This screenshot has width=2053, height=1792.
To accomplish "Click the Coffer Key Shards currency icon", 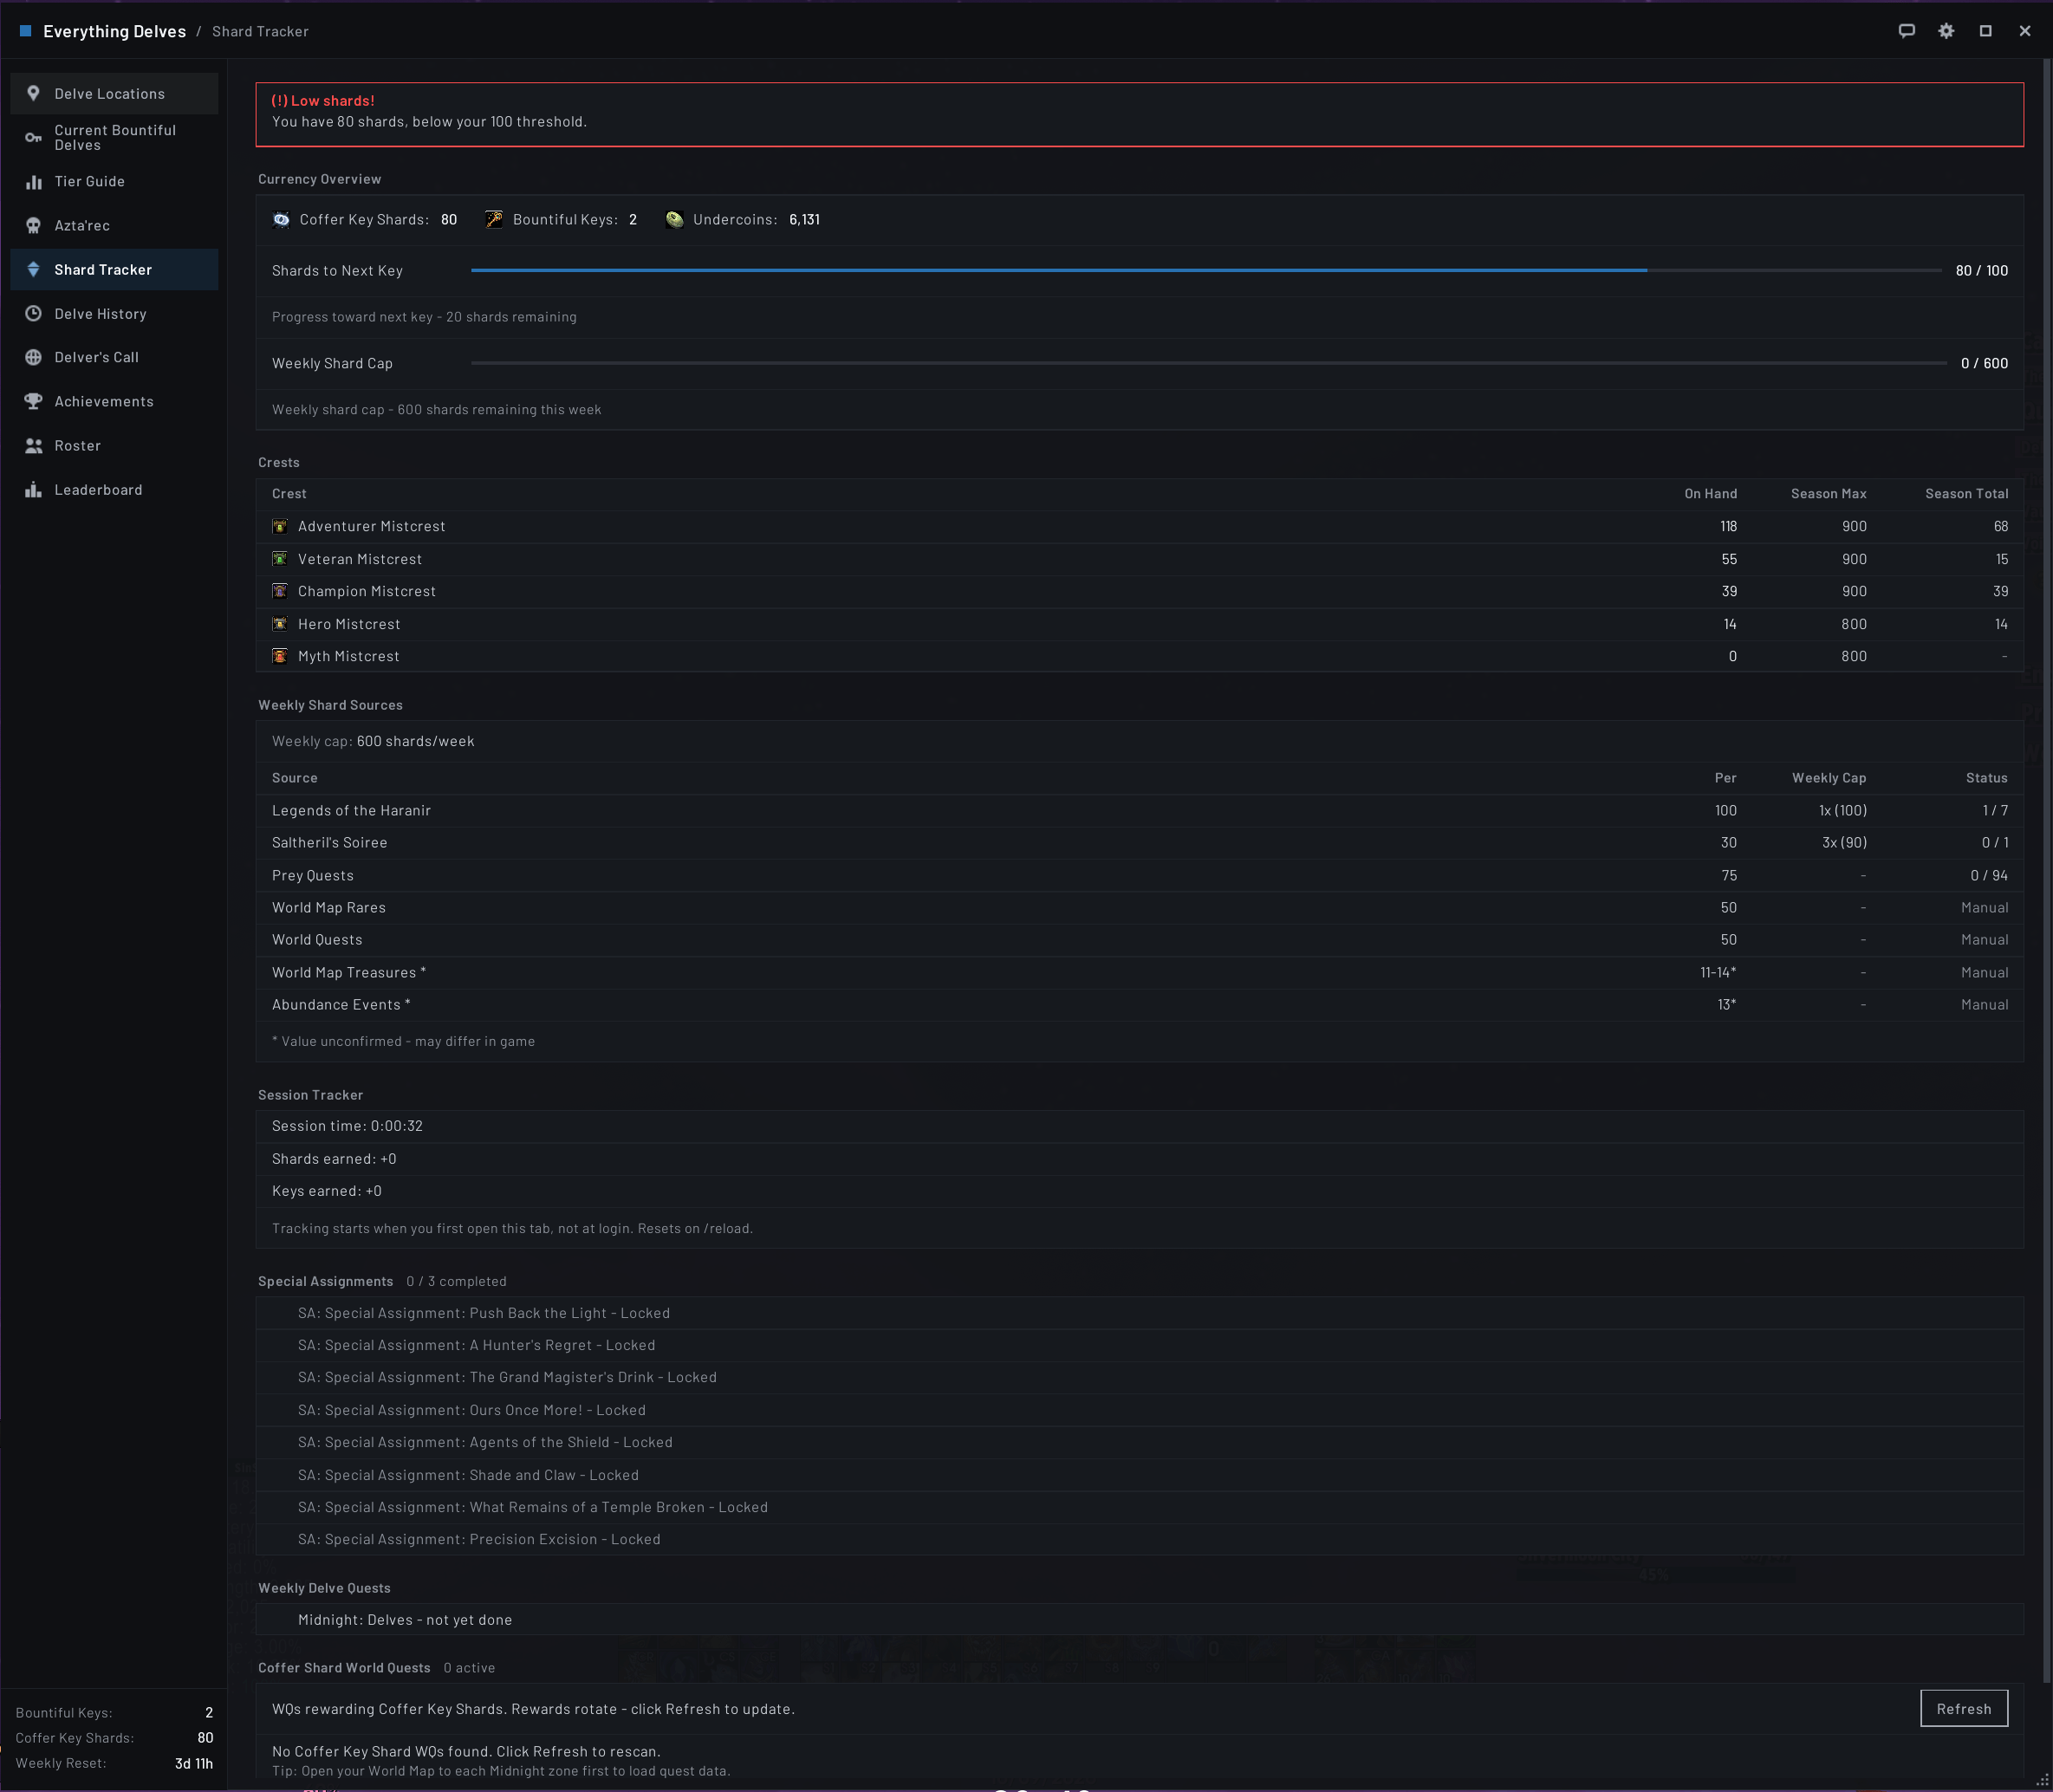I will [x=281, y=220].
